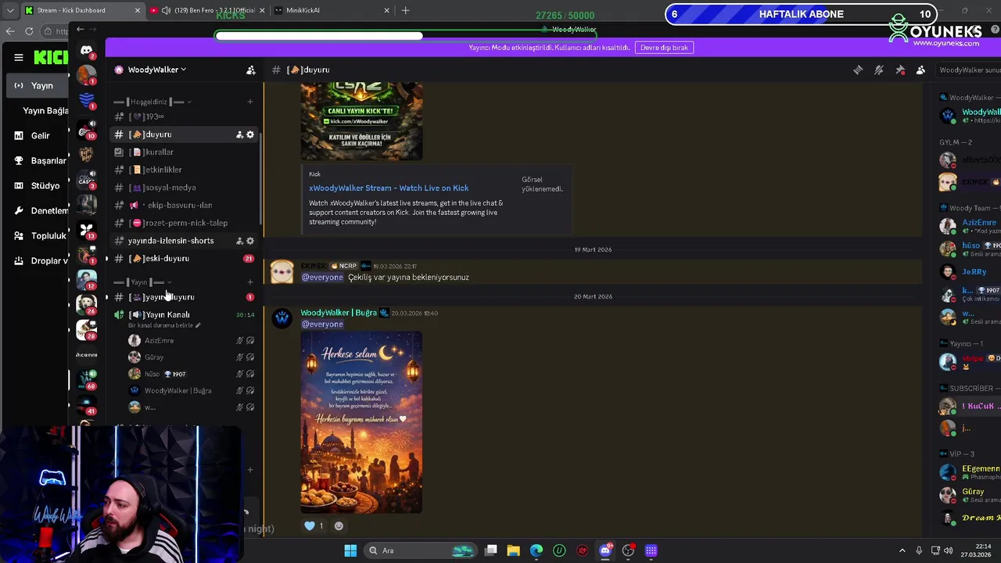The width and height of the screenshot is (1001, 563).
Task: Open WoodyWalker | Buğra message author name
Action: (x=339, y=313)
